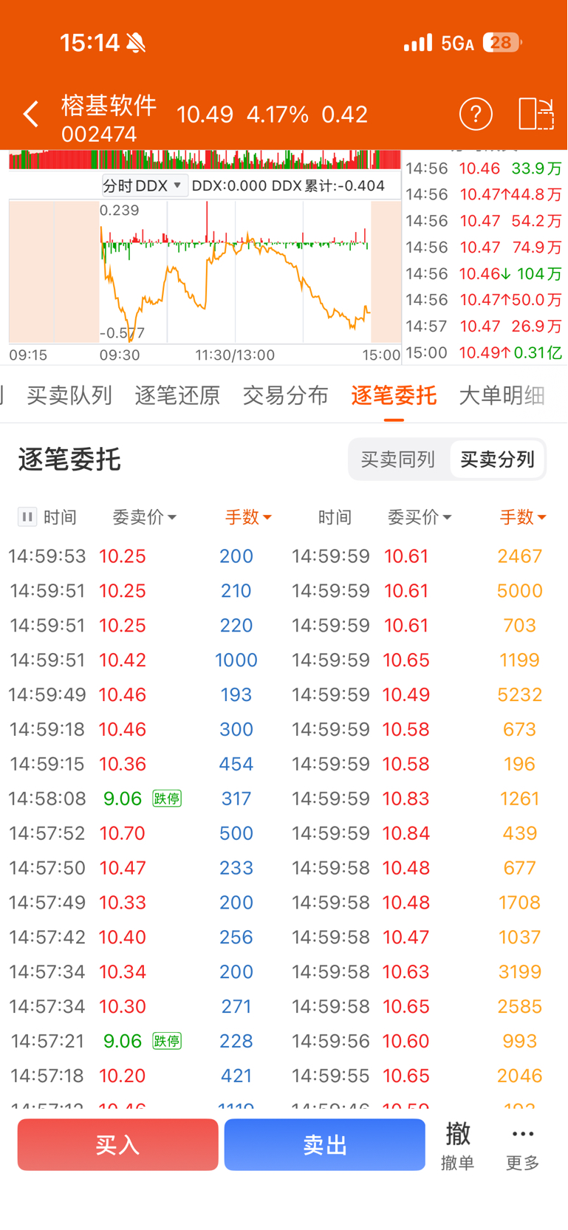Tap sell order at 14:57:50 price 10.47
Screen dimensions: 568x1230
tap(142, 868)
